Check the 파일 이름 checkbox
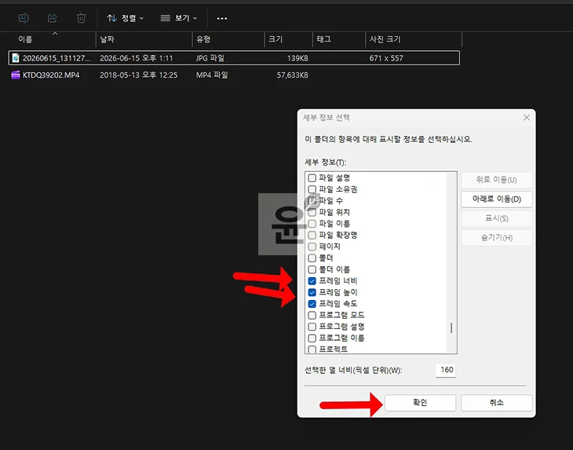 pyautogui.click(x=312, y=224)
